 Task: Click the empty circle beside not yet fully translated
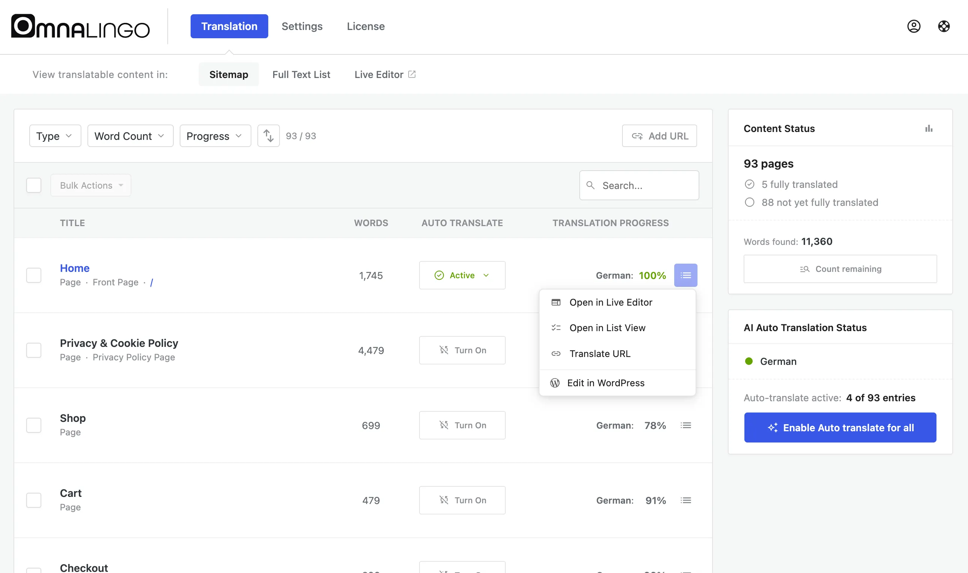click(749, 202)
